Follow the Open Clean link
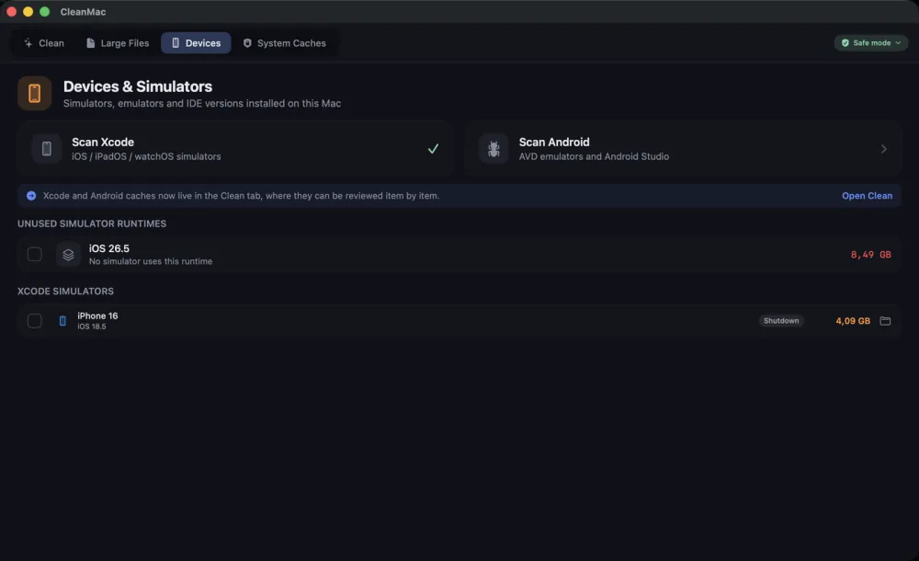Screen dimensions: 919x561 coord(867,196)
